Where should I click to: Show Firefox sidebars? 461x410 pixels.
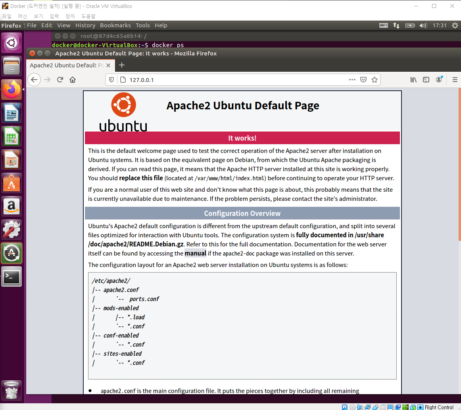click(x=426, y=80)
